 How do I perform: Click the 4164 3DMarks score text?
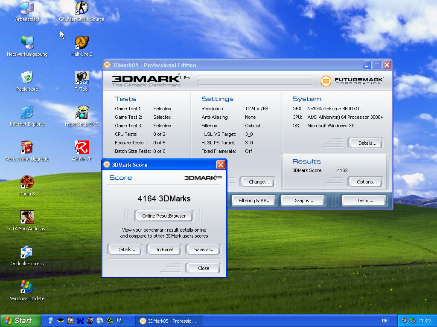[x=164, y=198]
